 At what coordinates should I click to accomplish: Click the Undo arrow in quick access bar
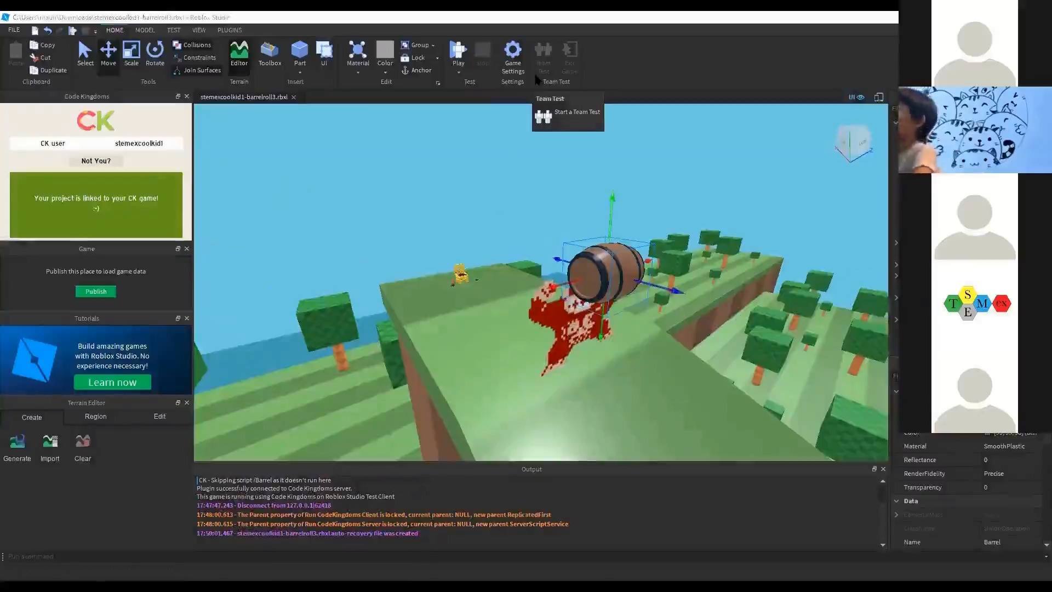point(48,31)
